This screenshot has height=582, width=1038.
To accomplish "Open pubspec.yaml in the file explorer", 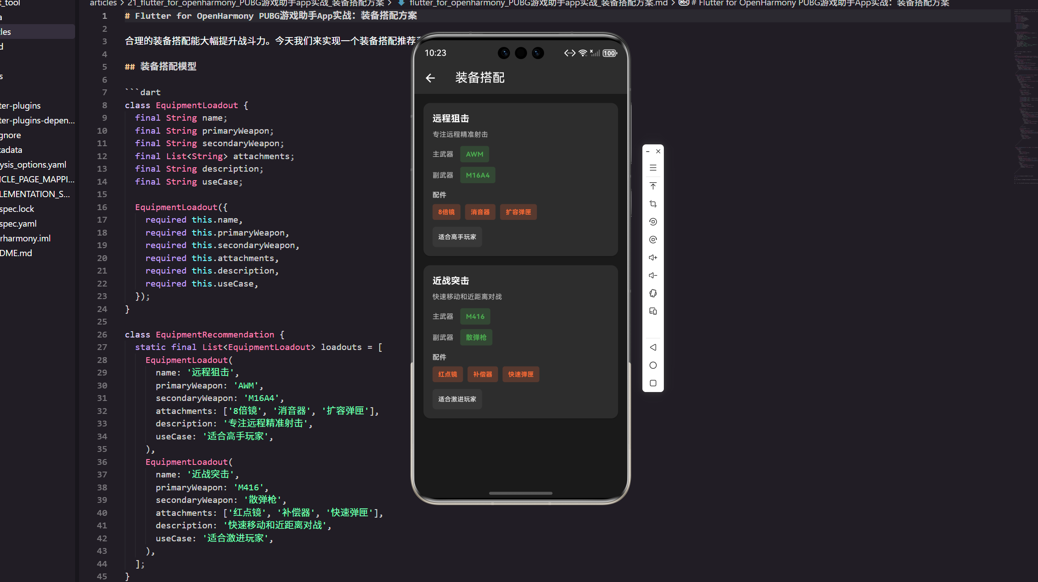I will click(x=19, y=224).
